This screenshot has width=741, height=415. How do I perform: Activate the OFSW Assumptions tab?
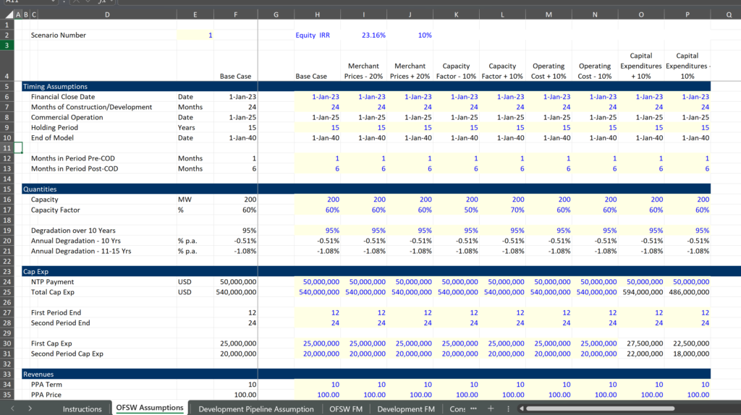150,408
